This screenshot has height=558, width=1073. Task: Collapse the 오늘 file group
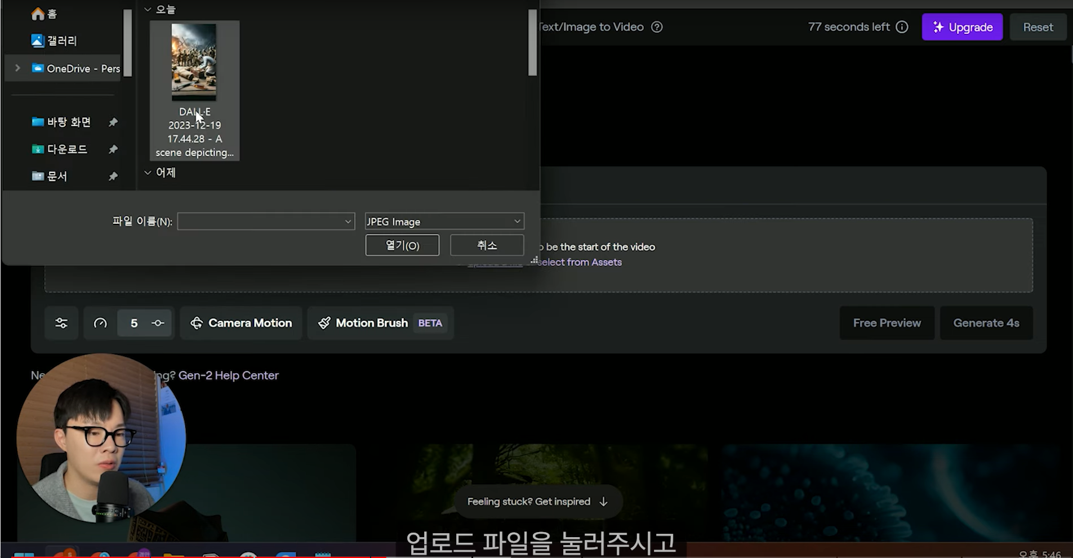coord(148,10)
